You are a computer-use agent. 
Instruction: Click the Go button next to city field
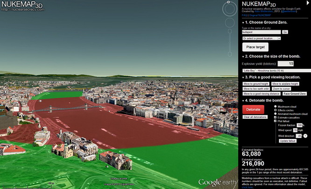(285, 32)
